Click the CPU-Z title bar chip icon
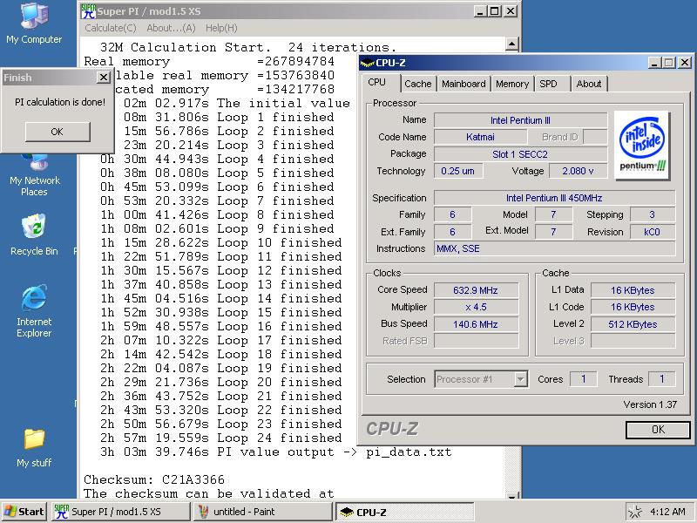This screenshot has width=697, height=523. 367,63
